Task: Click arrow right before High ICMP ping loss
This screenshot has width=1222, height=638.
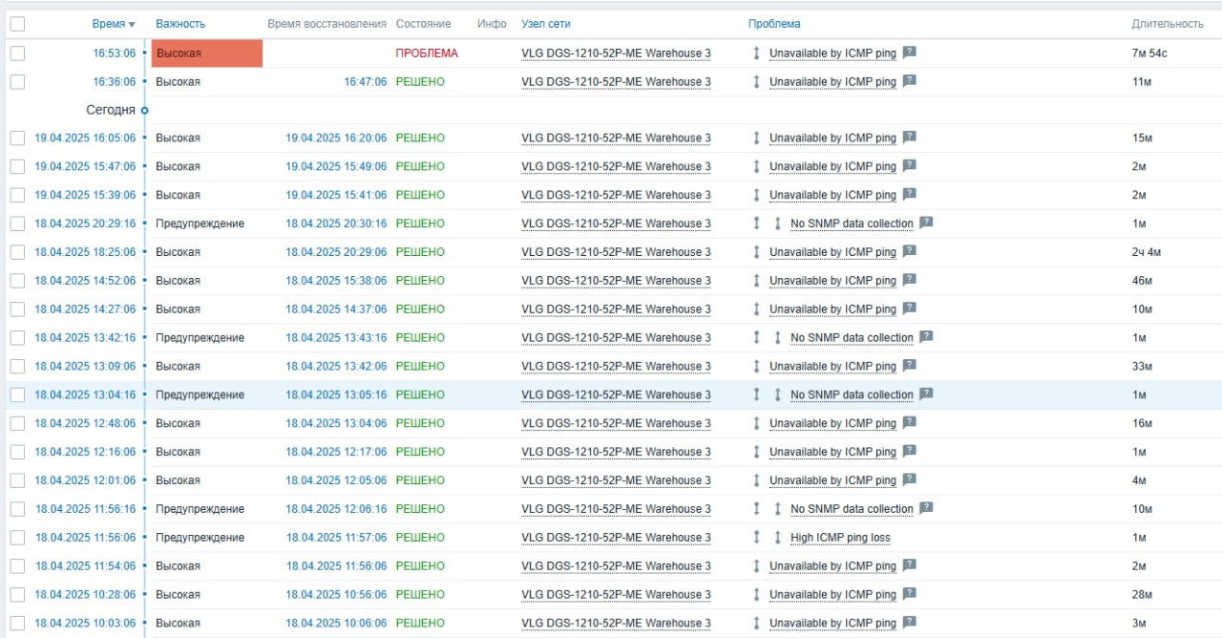Action: (x=777, y=538)
